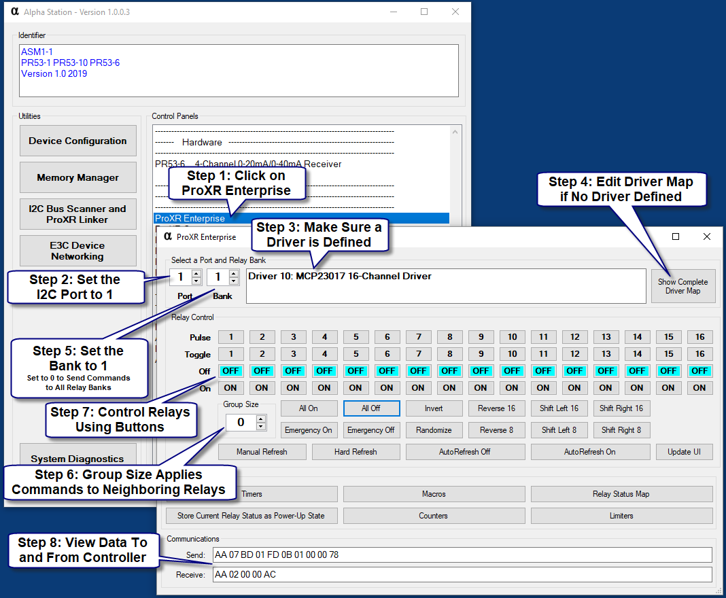The image size is (726, 598).
Task: Open the Limiters panel
Action: tap(621, 516)
